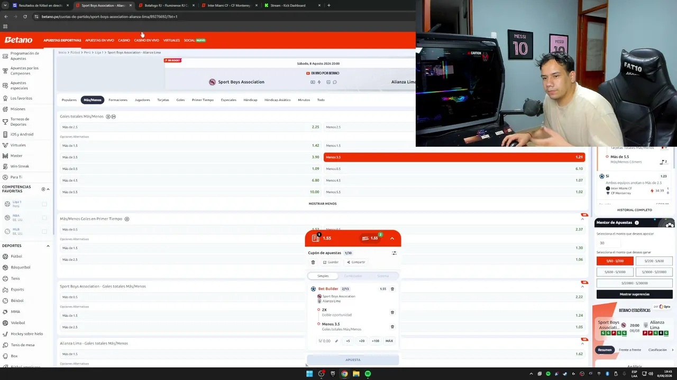Open Virtuales in the top menu
The width and height of the screenshot is (677, 380).
[171, 40]
